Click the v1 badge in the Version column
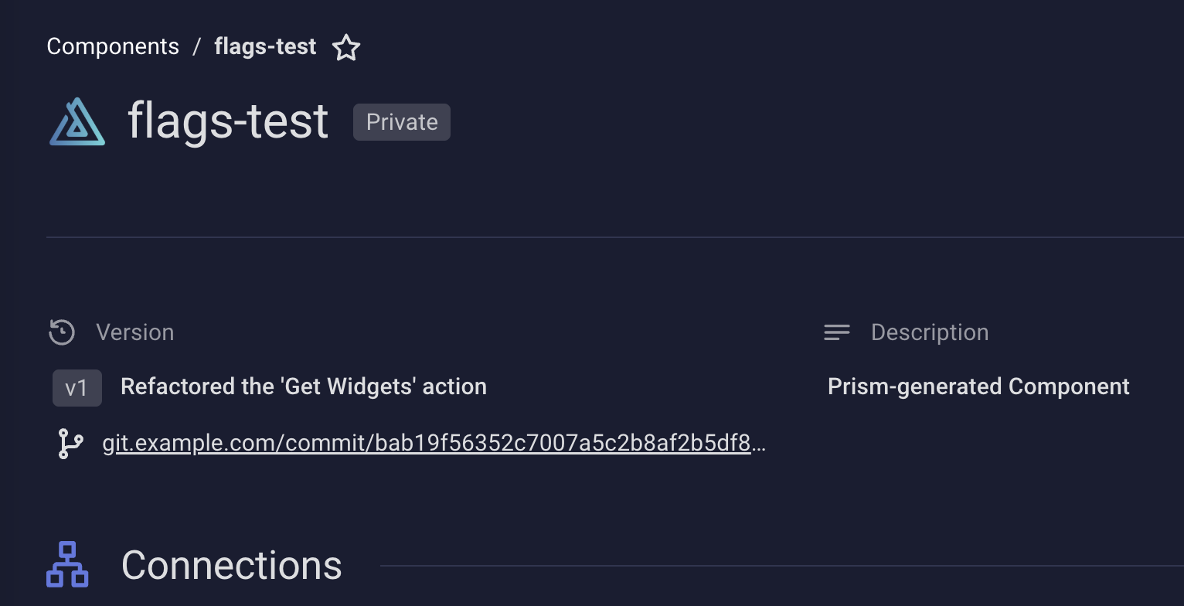This screenshot has height=606, width=1184. [77, 387]
